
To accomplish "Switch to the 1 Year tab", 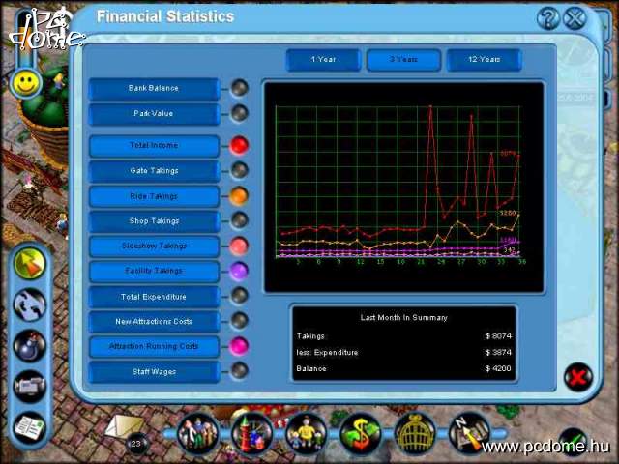I will point(323,60).
